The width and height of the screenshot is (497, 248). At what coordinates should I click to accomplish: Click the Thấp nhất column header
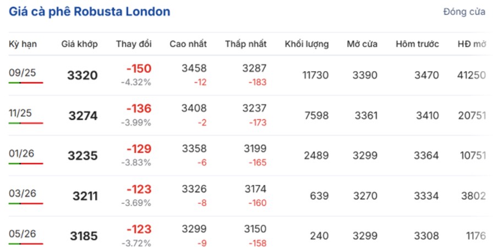[246, 44]
